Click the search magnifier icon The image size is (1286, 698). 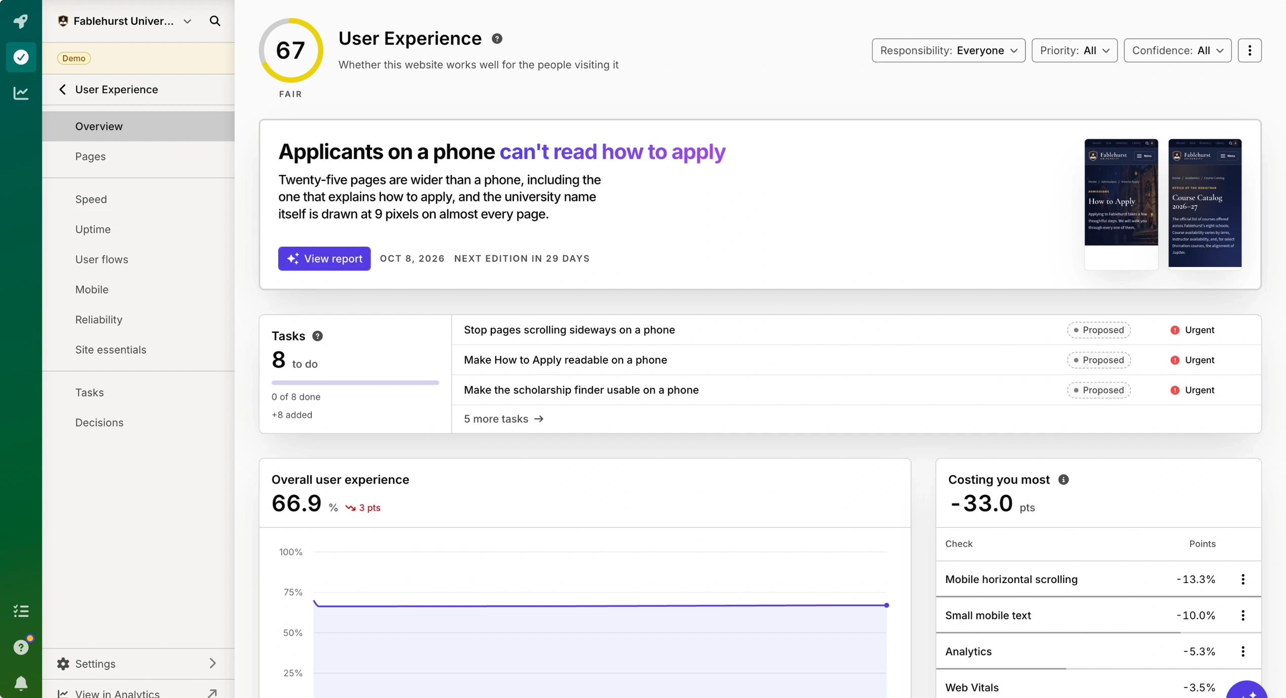(x=215, y=21)
